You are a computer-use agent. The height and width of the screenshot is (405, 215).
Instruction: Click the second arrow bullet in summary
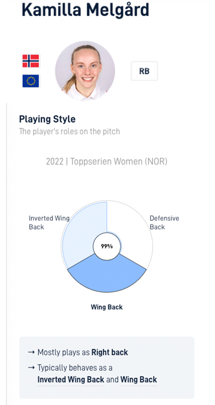click(31, 367)
